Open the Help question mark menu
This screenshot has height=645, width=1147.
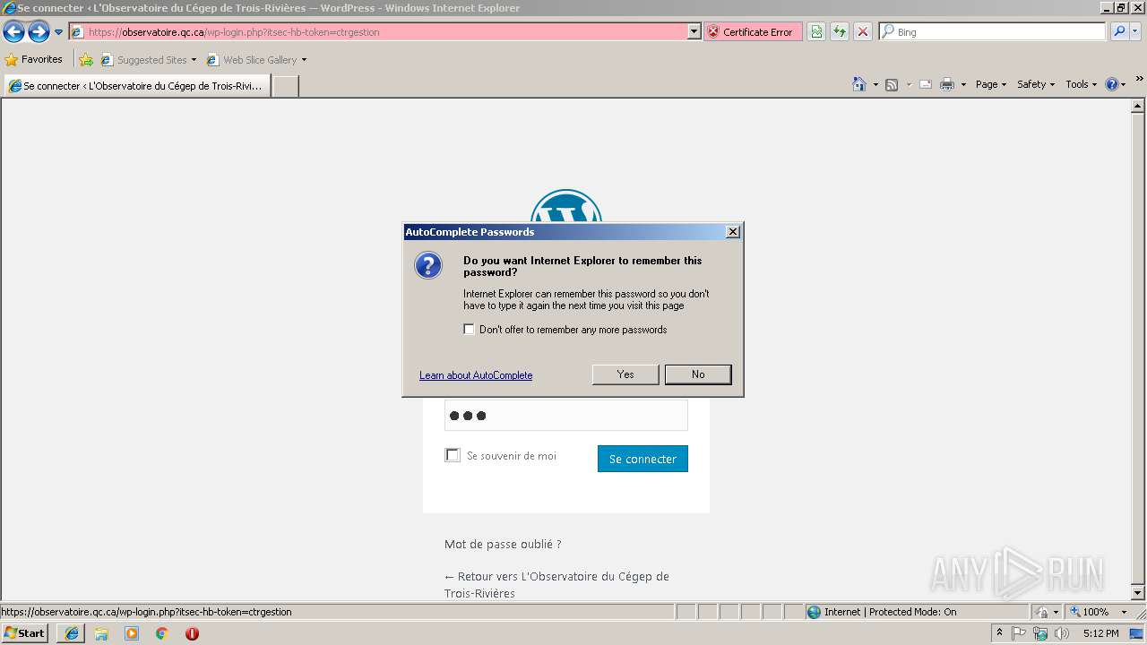[x=1116, y=84]
